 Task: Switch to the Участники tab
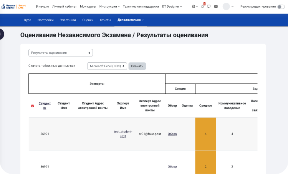point(68,20)
